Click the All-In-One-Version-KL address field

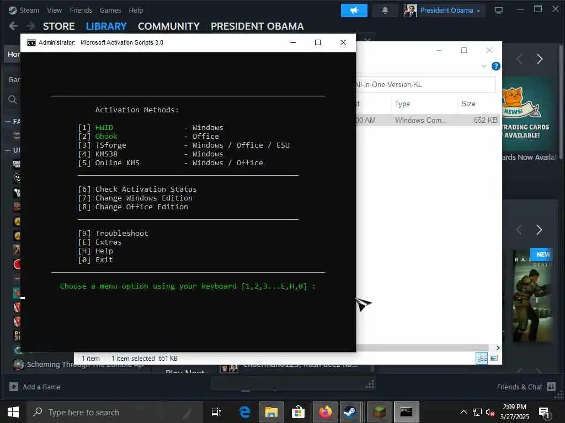[425, 84]
